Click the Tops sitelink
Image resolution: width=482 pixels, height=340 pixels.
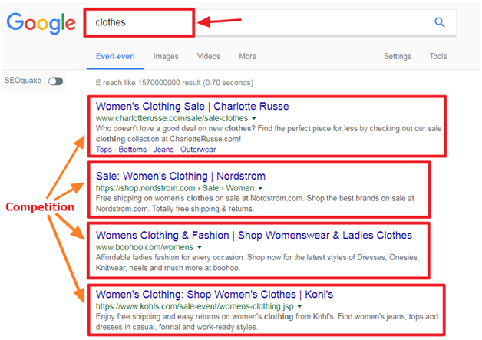(x=104, y=150)
